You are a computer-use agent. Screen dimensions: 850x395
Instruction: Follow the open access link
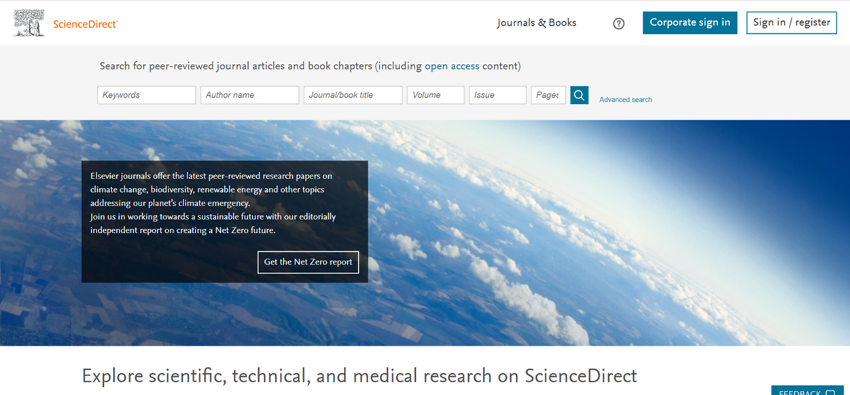[452, 66]
